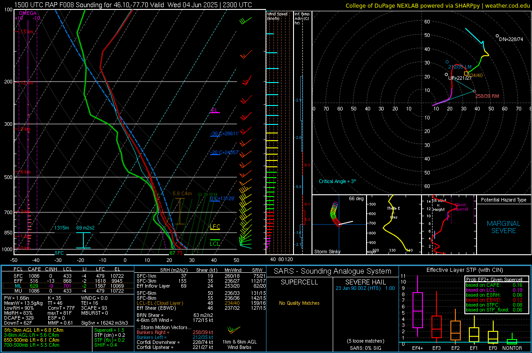Click the LCL-EL (Cloud Layer) row
532x353 pixels.
pyautogui.click(x=201, y=303)
